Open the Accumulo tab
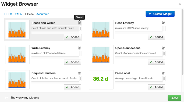This screenshot has height=102, width=184. (x=43, y=14)
